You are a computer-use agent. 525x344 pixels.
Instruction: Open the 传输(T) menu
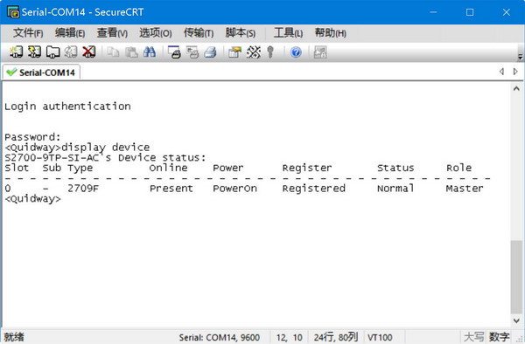[x=199, y=32]
